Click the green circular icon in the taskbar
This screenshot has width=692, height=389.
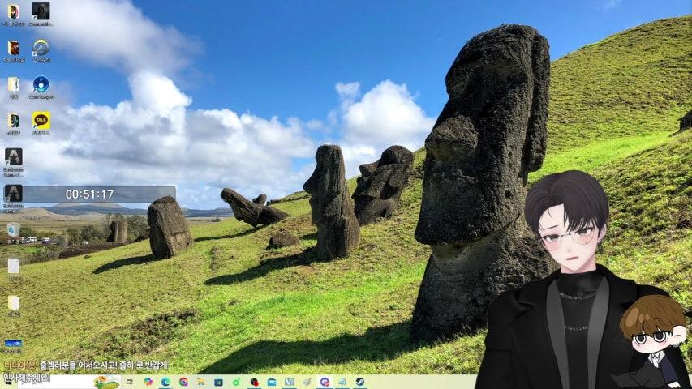(x=236, y=382)
